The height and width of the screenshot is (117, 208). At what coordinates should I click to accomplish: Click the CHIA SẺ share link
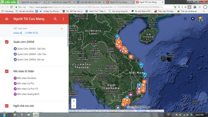pyautogui.click(x=18, y=33)
